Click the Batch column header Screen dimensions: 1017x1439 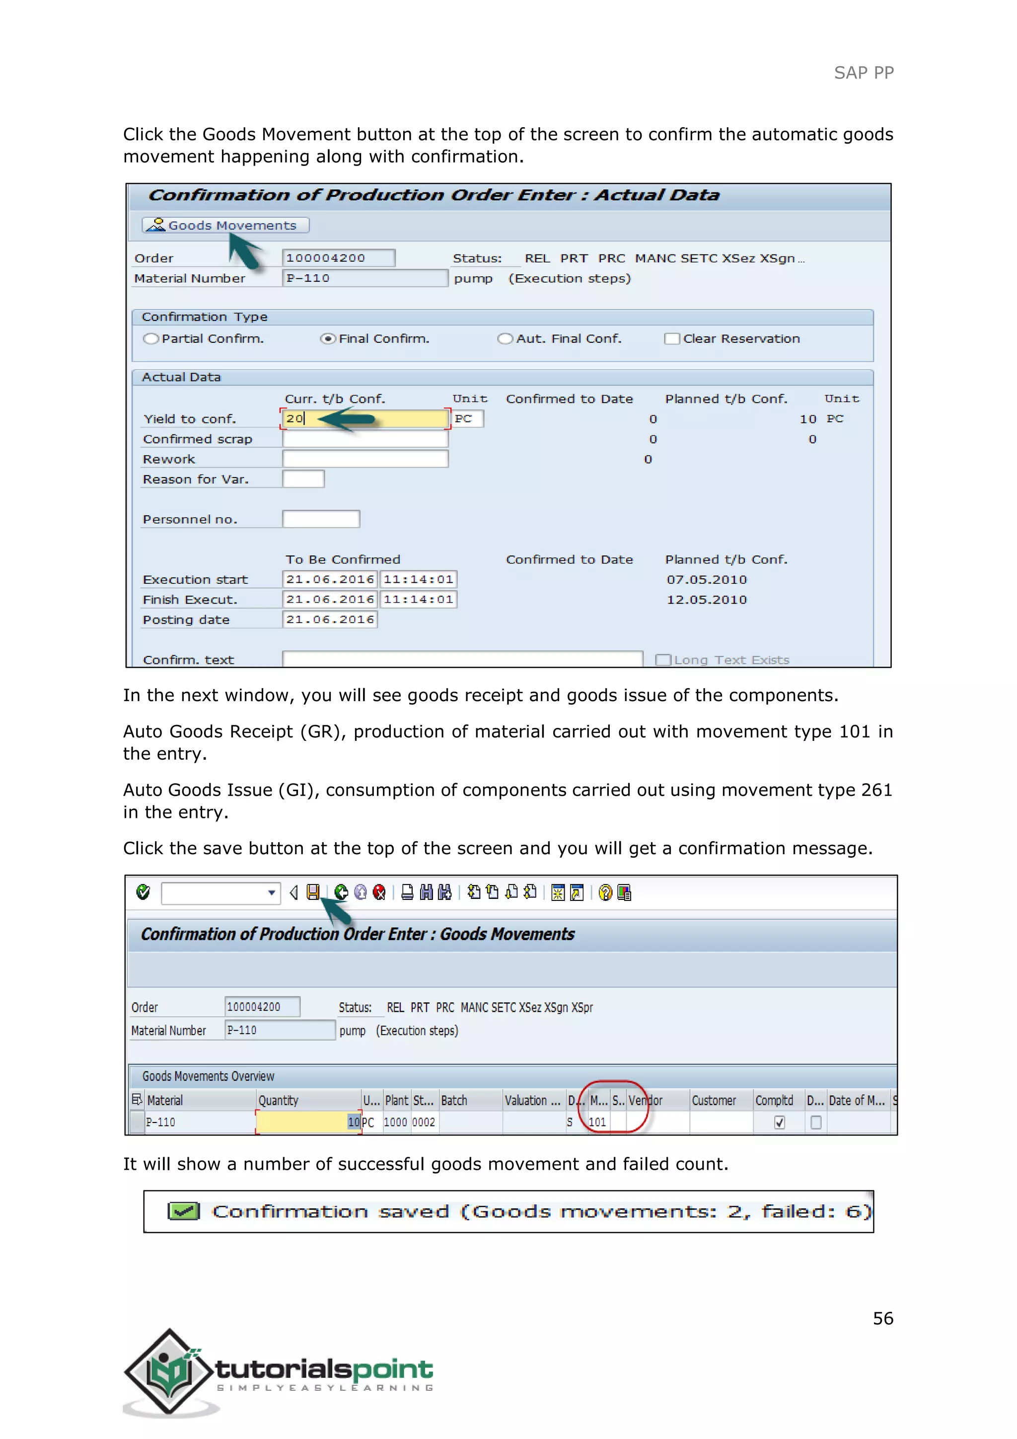click(x=471, y=1101)
